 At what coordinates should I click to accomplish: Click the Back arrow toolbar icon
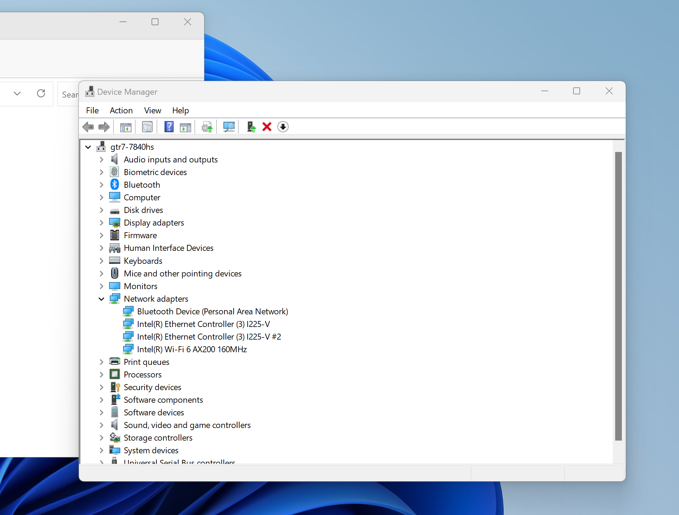[88, 127]
